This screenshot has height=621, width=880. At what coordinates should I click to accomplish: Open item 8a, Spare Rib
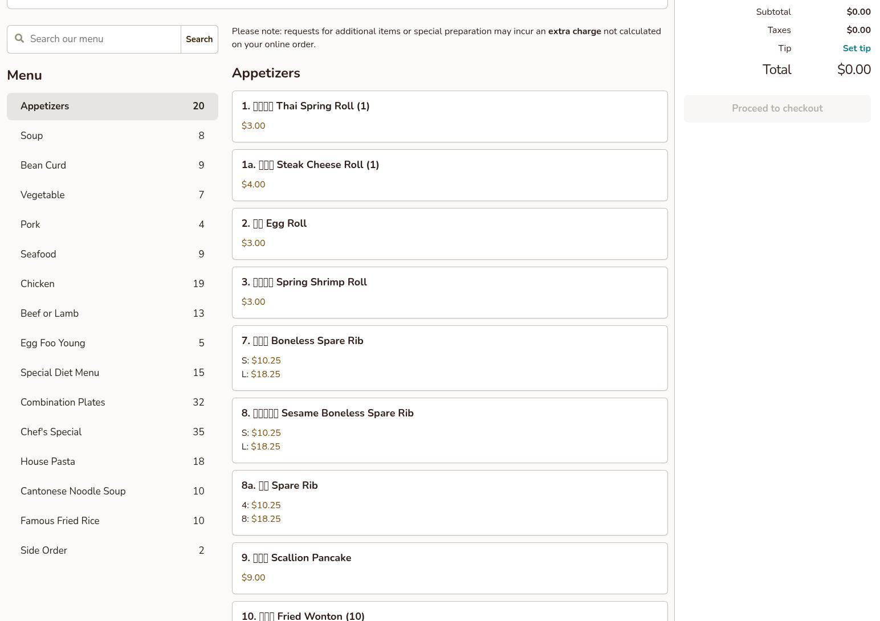coord(450,502)
